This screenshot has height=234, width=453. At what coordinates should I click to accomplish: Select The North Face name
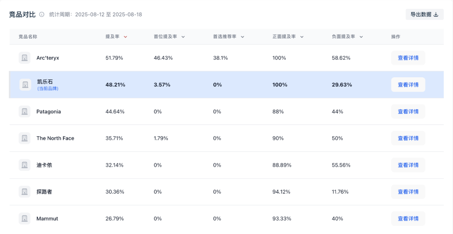tap(55, 138)
